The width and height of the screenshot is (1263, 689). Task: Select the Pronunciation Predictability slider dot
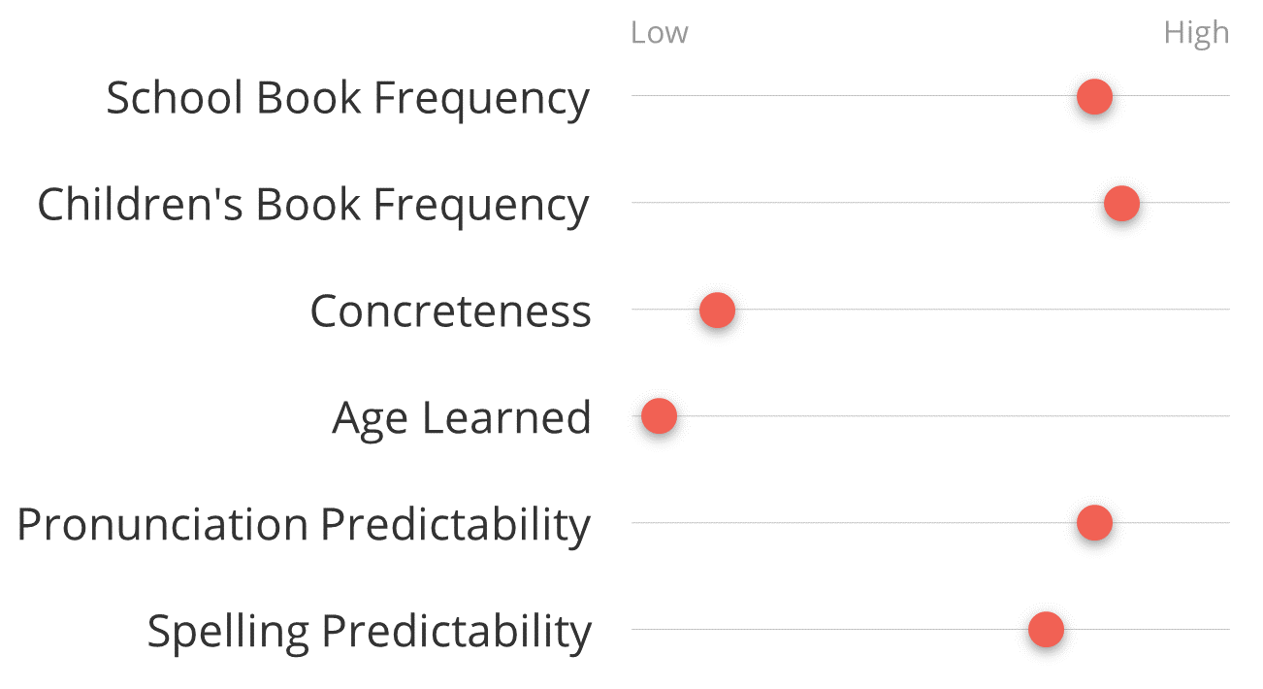pos(1094,523)
